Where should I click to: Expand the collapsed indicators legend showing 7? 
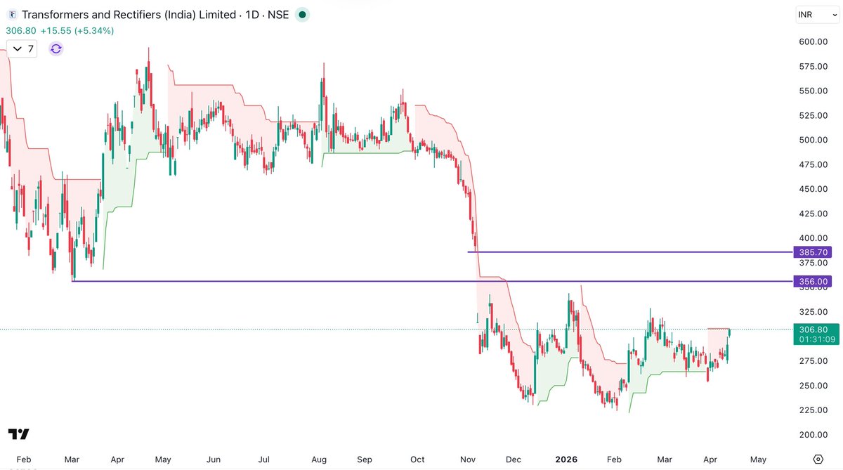pyautogui.click(x=22, y=48)
